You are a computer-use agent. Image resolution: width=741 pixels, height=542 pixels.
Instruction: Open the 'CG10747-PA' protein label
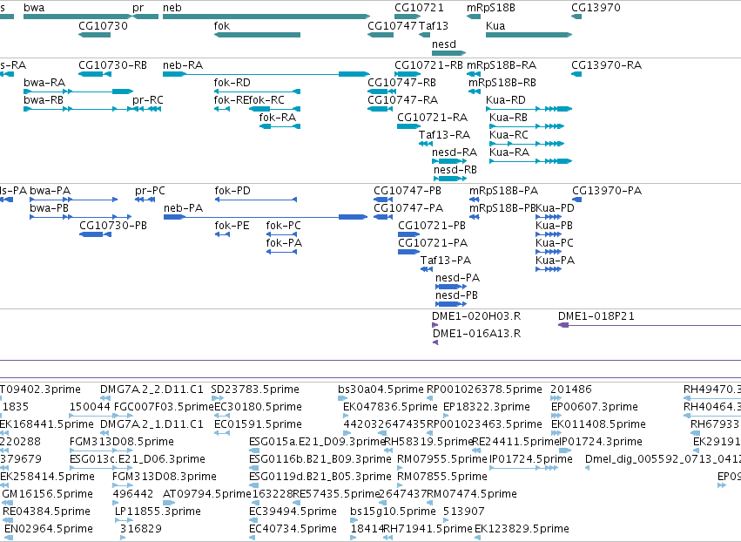click(x=408, y=208)
